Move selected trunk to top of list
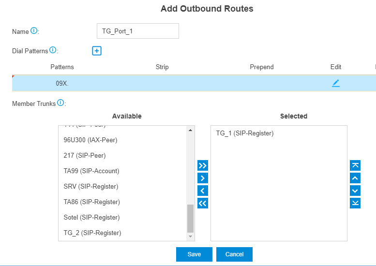This screenshot has height=266, width=376. coord(355,165)
